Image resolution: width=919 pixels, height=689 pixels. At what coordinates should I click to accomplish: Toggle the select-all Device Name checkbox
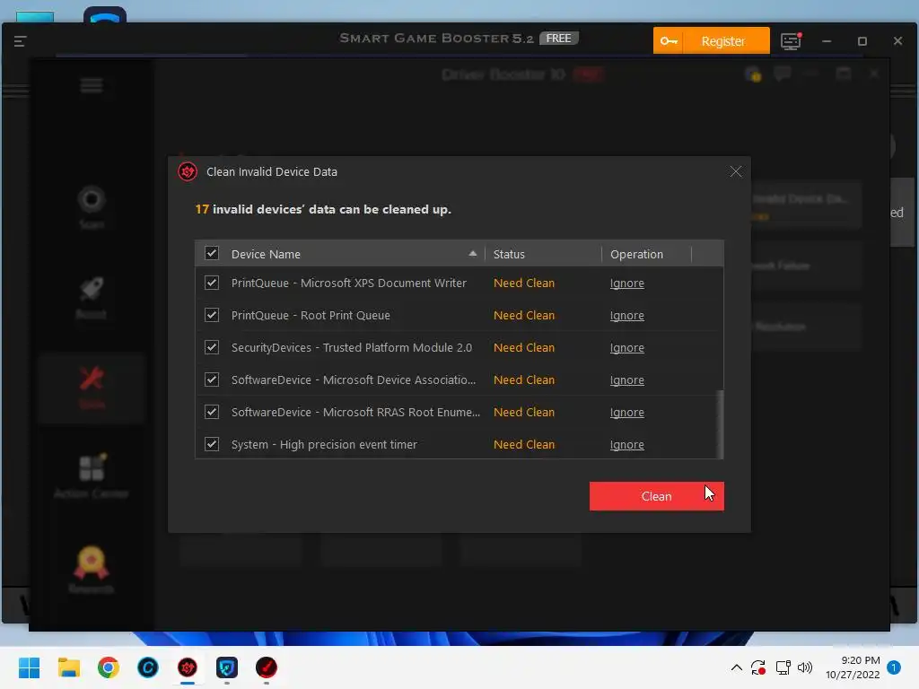tap(212, 253)
